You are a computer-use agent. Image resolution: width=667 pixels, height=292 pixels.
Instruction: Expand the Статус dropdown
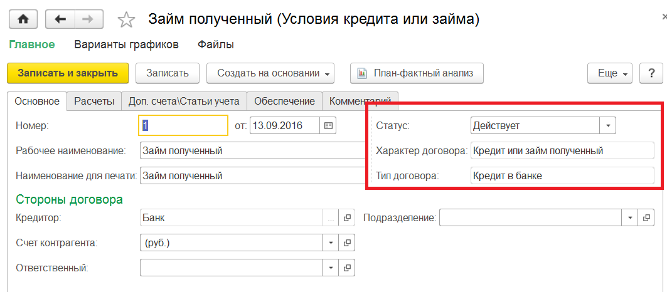point(608,125)
